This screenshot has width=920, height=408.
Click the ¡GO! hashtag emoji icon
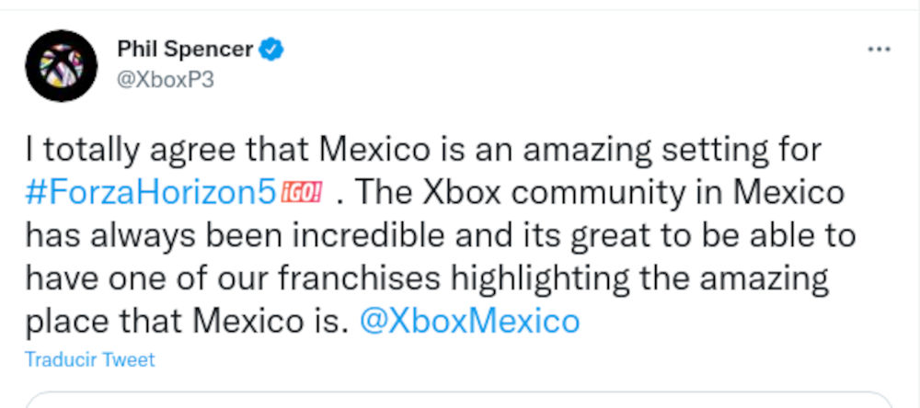coord(303,195)
